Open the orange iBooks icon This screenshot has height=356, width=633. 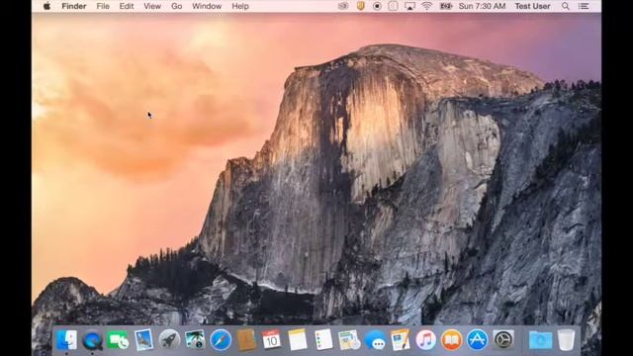[451, 340]
